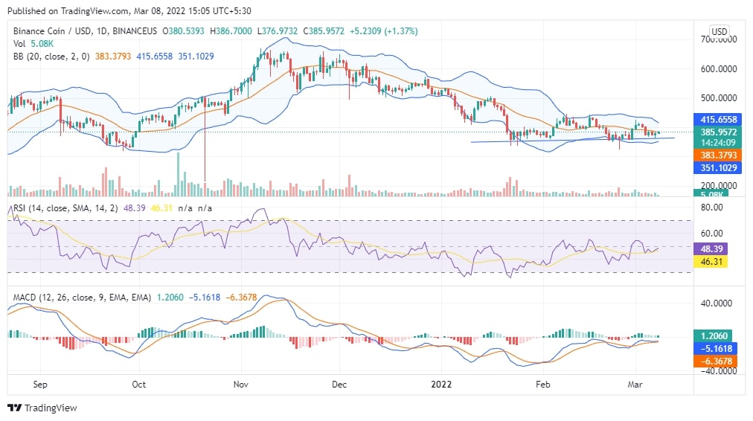Click the 14:24:09 countdown timer label
Image resolution: width=753 pixels, height=421 pixels.
click(x=718, y=143)
